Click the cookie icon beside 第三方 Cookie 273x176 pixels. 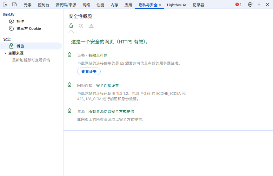point(11,28)
